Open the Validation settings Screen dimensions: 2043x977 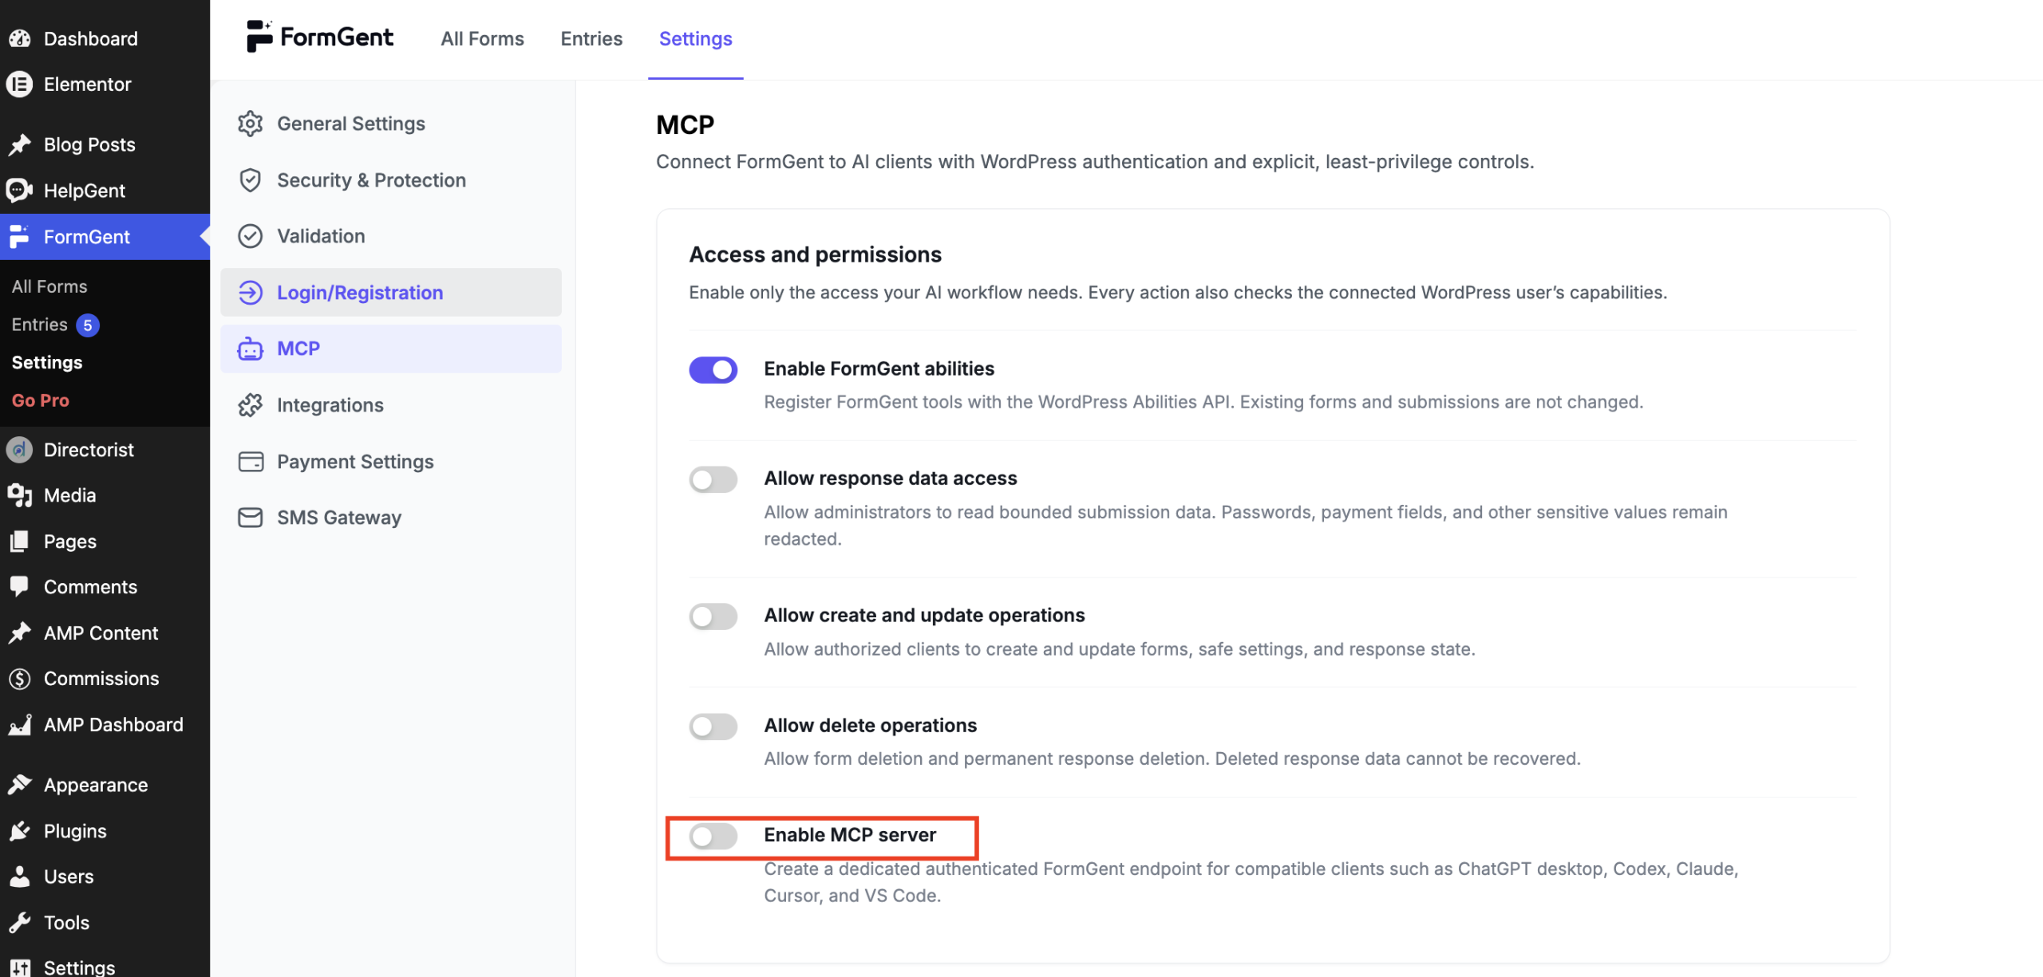(391, 236)
